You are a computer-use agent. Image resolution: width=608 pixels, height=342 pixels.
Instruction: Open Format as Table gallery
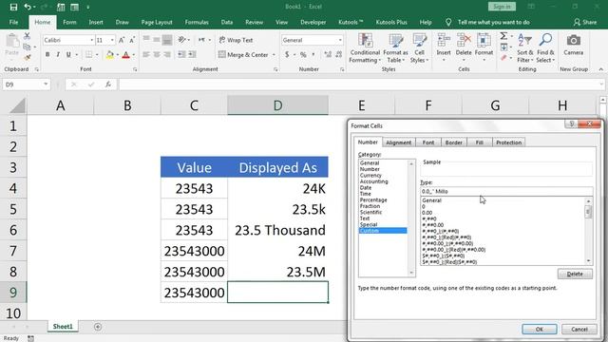tap(395, 48)
